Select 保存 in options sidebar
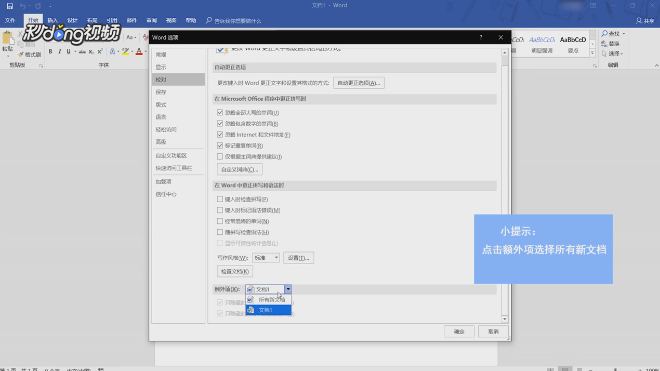The image size is (660, 371). 178,92
